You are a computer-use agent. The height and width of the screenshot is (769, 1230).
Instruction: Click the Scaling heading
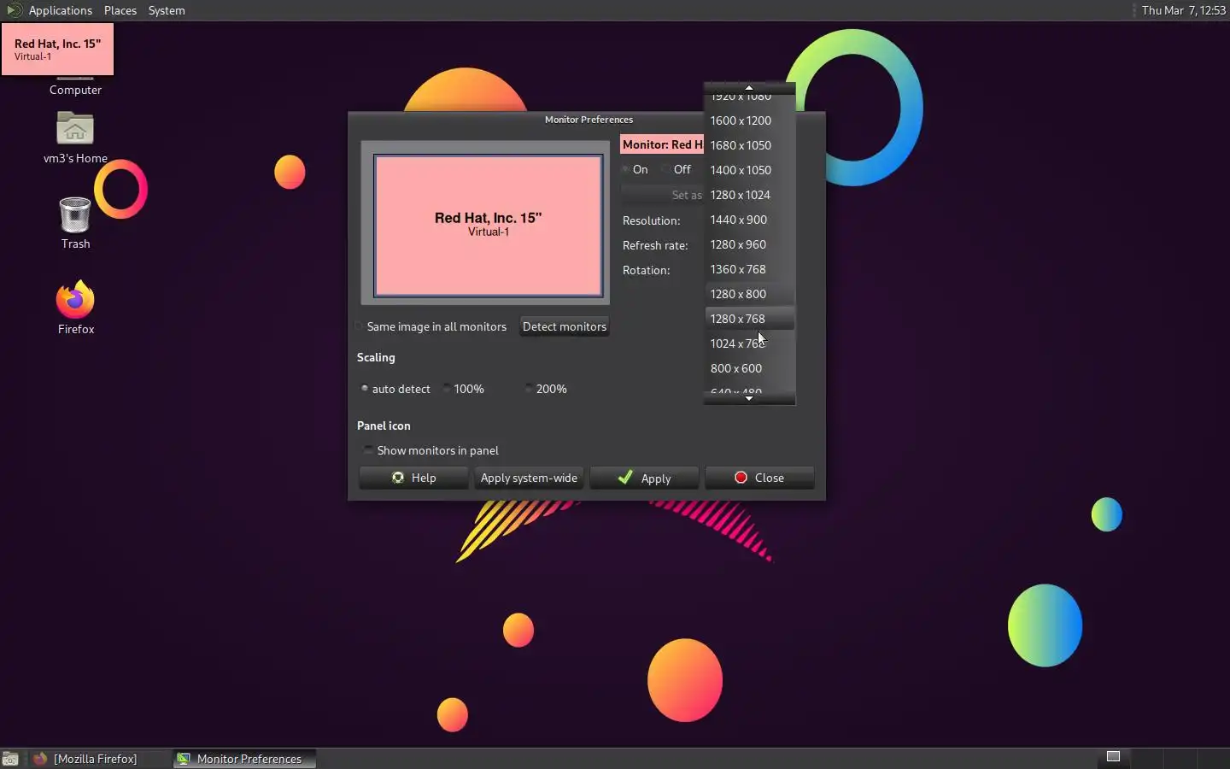376,357
